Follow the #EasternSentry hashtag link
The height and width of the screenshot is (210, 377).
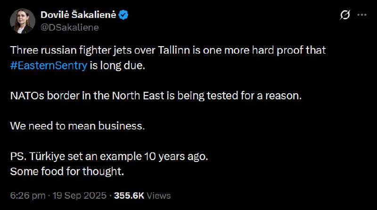coord(48,66)
